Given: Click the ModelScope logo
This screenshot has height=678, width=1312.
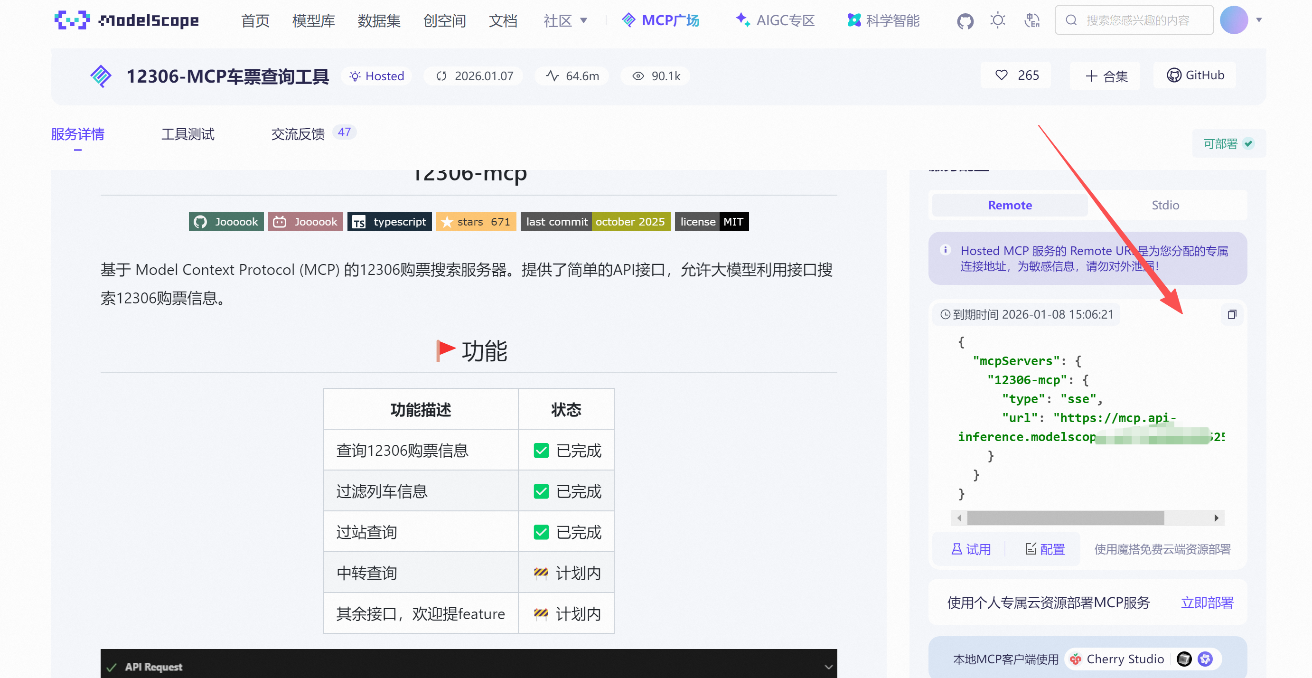Looking at the screenshot, I should 126,20.
